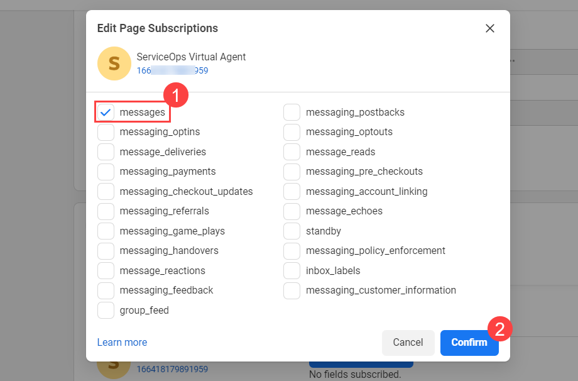The height and width of the screenshot is (381, 578).
Task: Enable messaging_referrals
Action: (105, 211)
